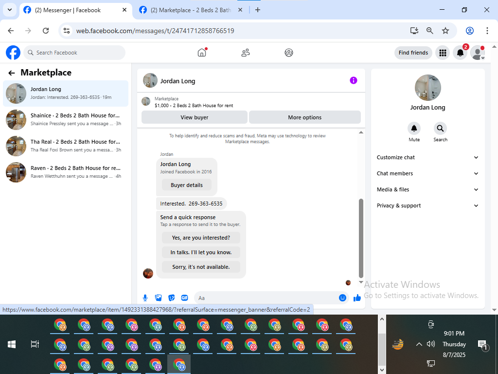The image size is (498, 374).
Task: Switch to Marketplace 2 Beds 2 Bath tab
Action: [190, 10]
